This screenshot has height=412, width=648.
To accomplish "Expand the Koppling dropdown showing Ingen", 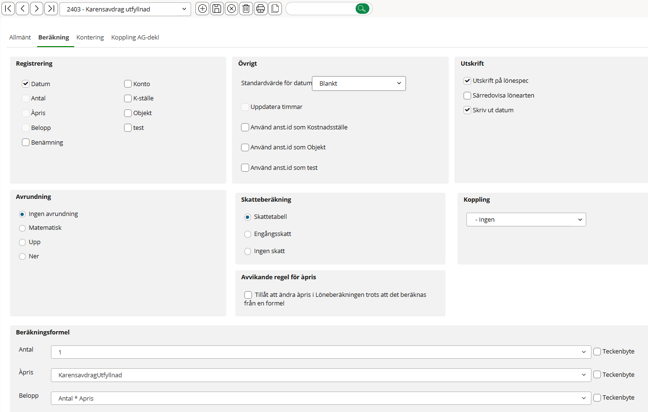I will (x=526, y=220).
